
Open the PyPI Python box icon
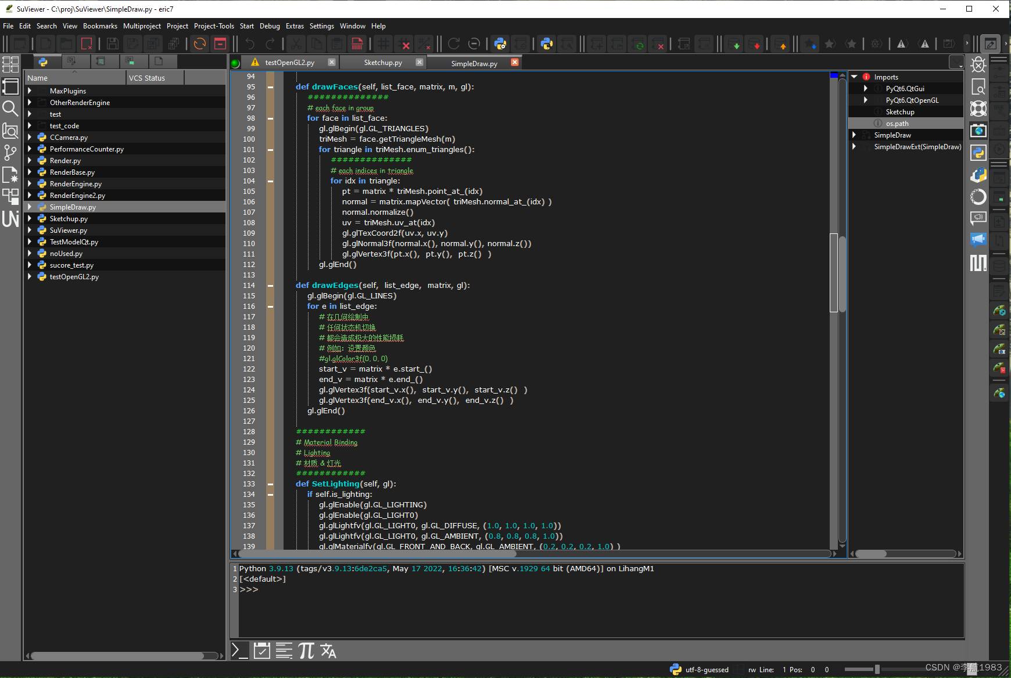click(x=978, y=175)
